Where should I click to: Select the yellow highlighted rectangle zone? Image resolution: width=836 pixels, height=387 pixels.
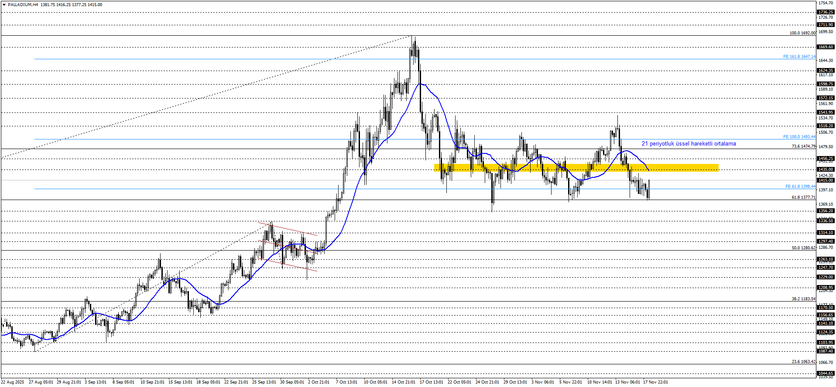pos(576,167)
